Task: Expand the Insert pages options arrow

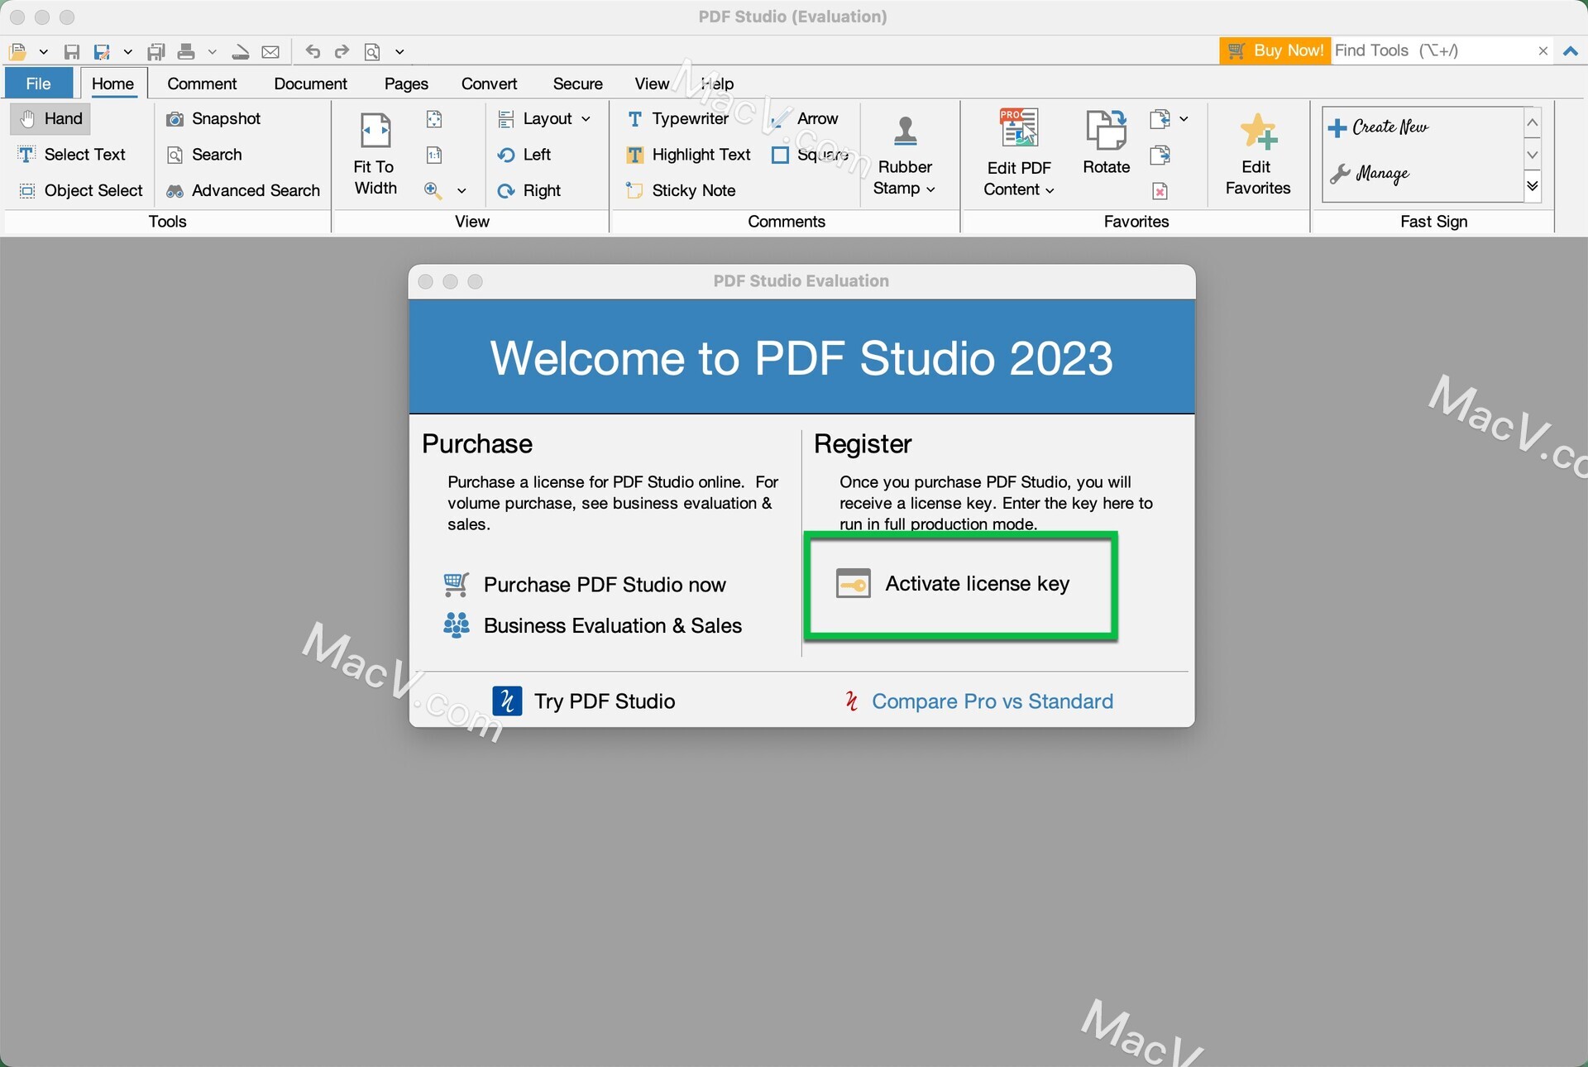Action: 1184,119
